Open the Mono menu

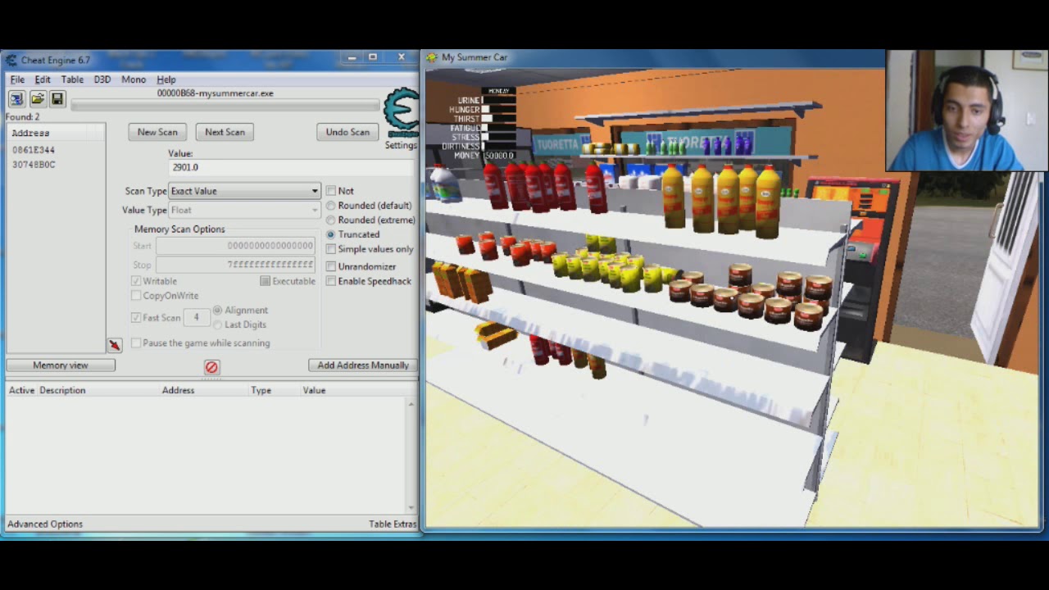coord(134,79)
